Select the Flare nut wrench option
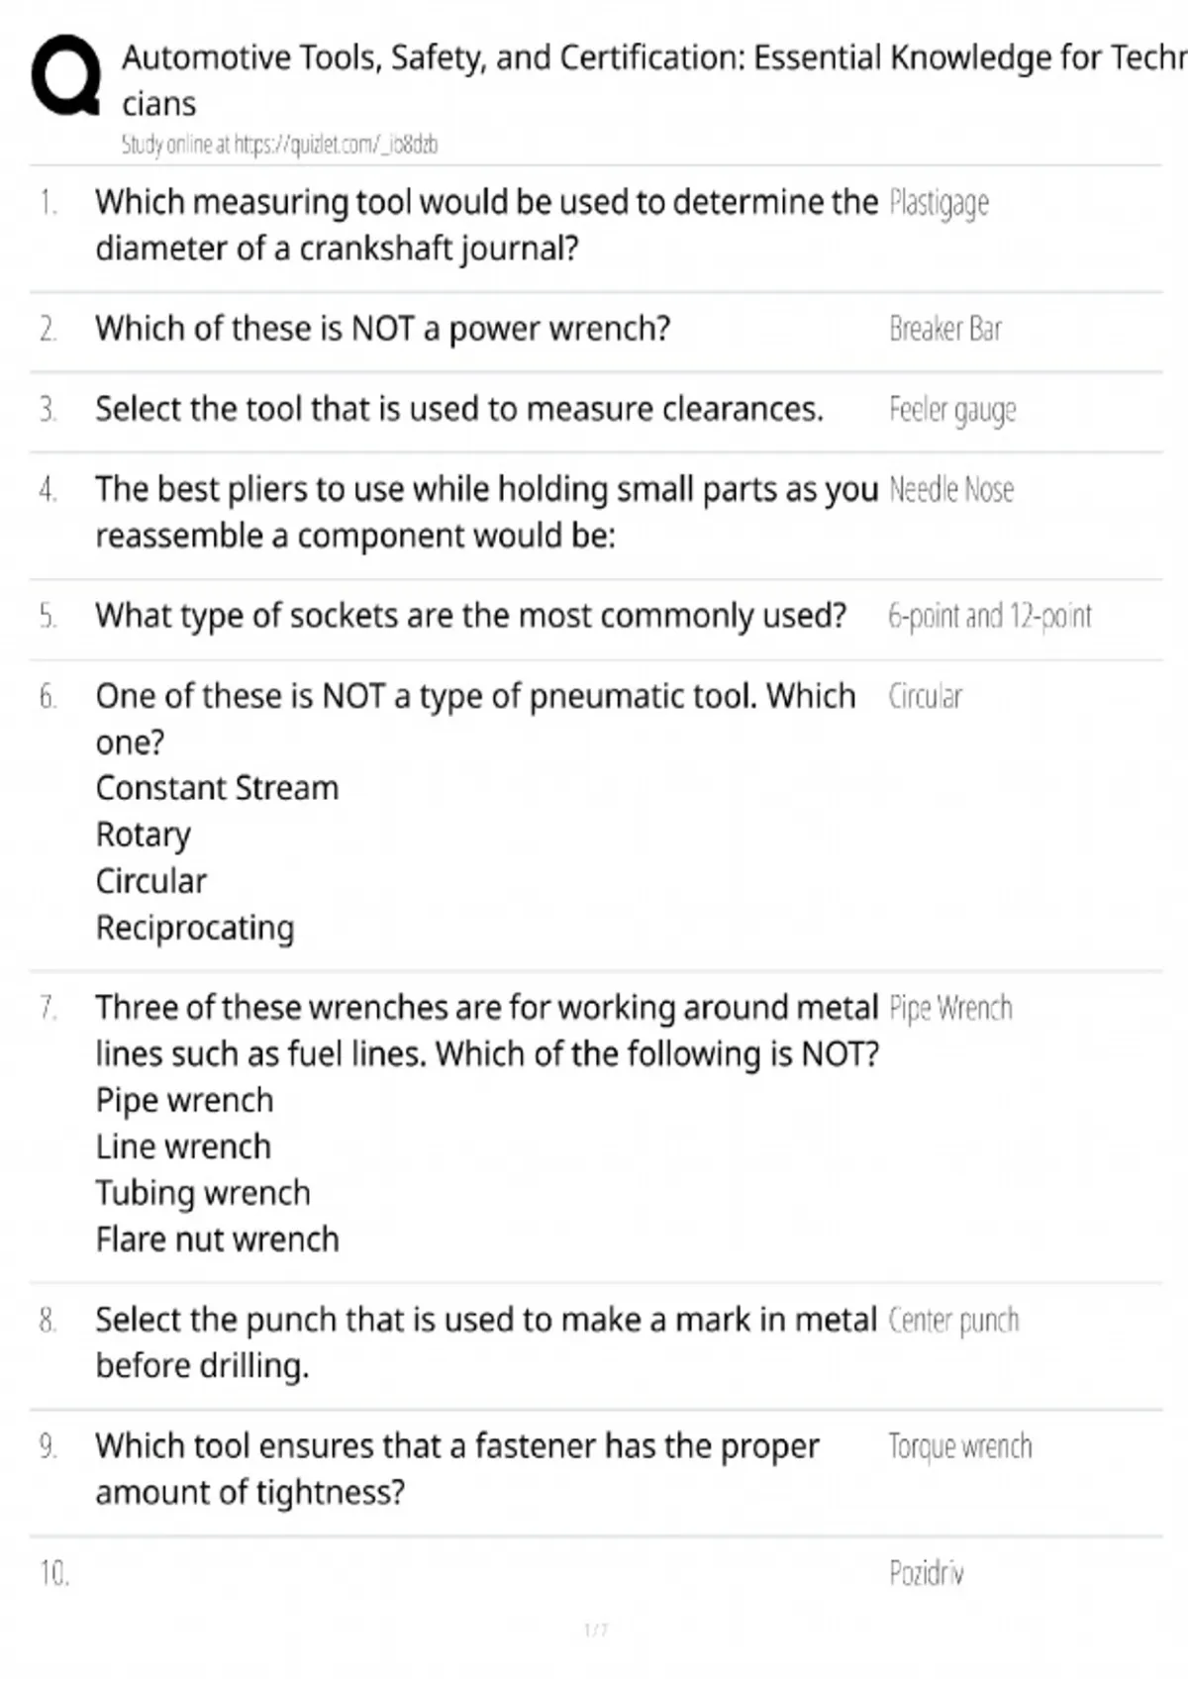 click(x=217, y=1239)
